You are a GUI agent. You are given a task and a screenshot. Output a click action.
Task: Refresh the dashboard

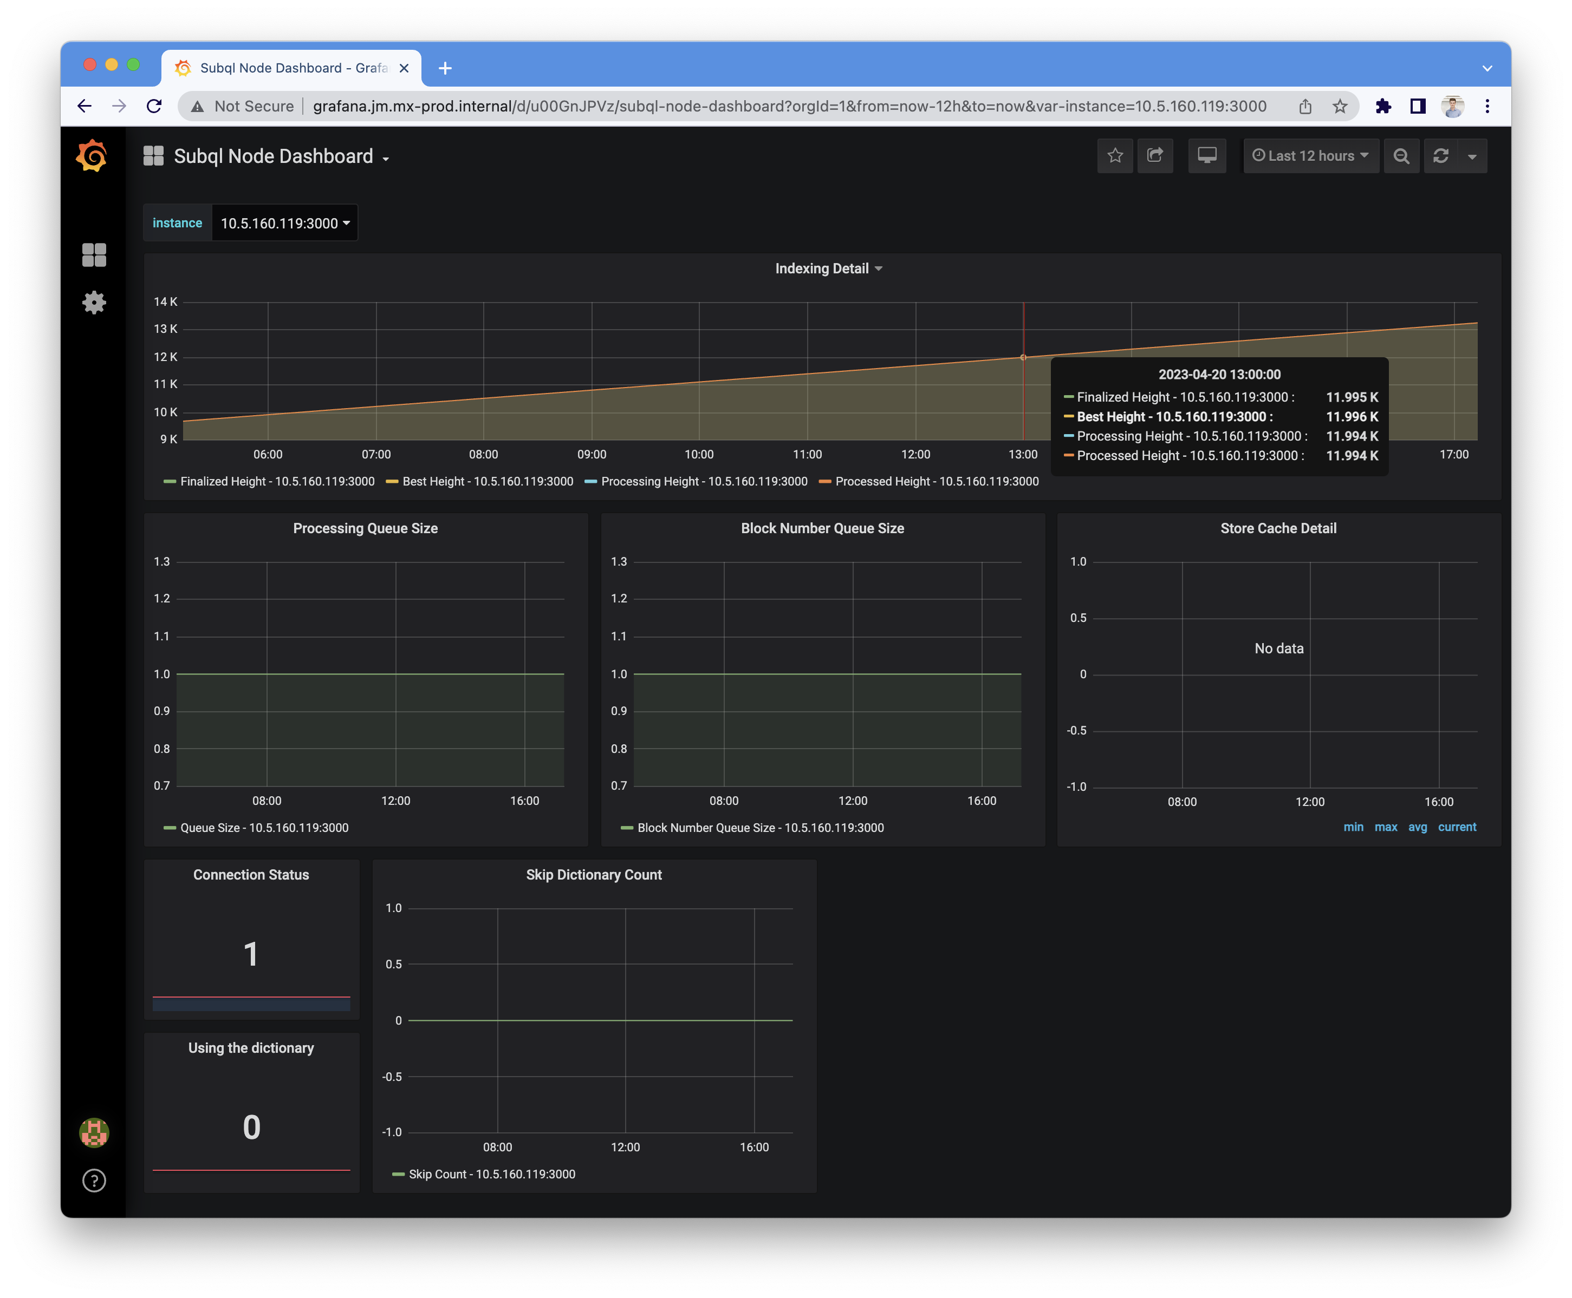pos(1440,155)
